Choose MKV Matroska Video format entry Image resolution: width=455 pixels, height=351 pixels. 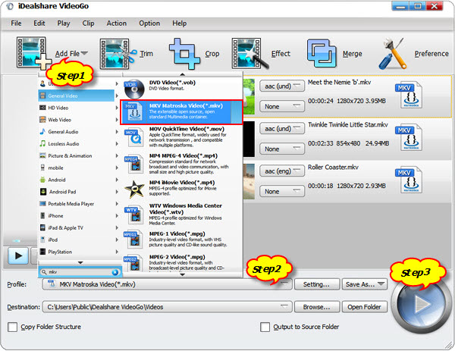[x=181, y=112]
